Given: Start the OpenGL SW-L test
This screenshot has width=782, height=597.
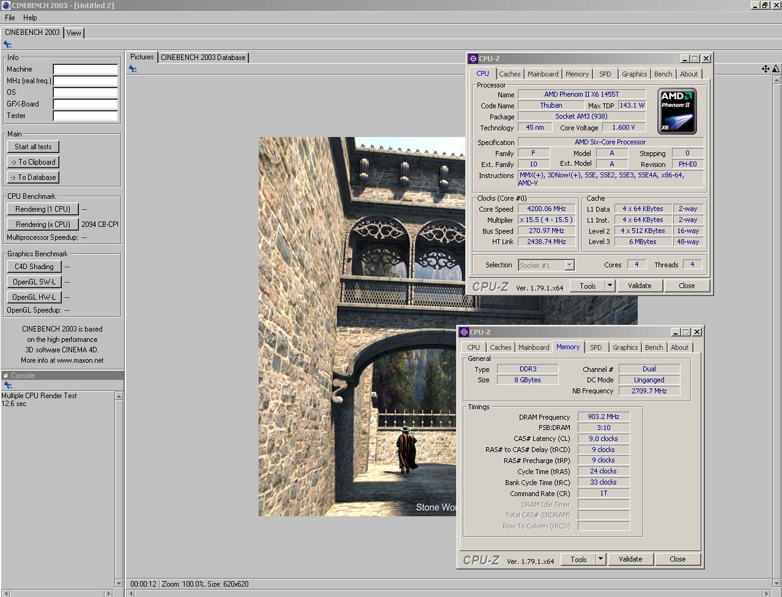Looking at the screenshot, I should coord(34,282).
